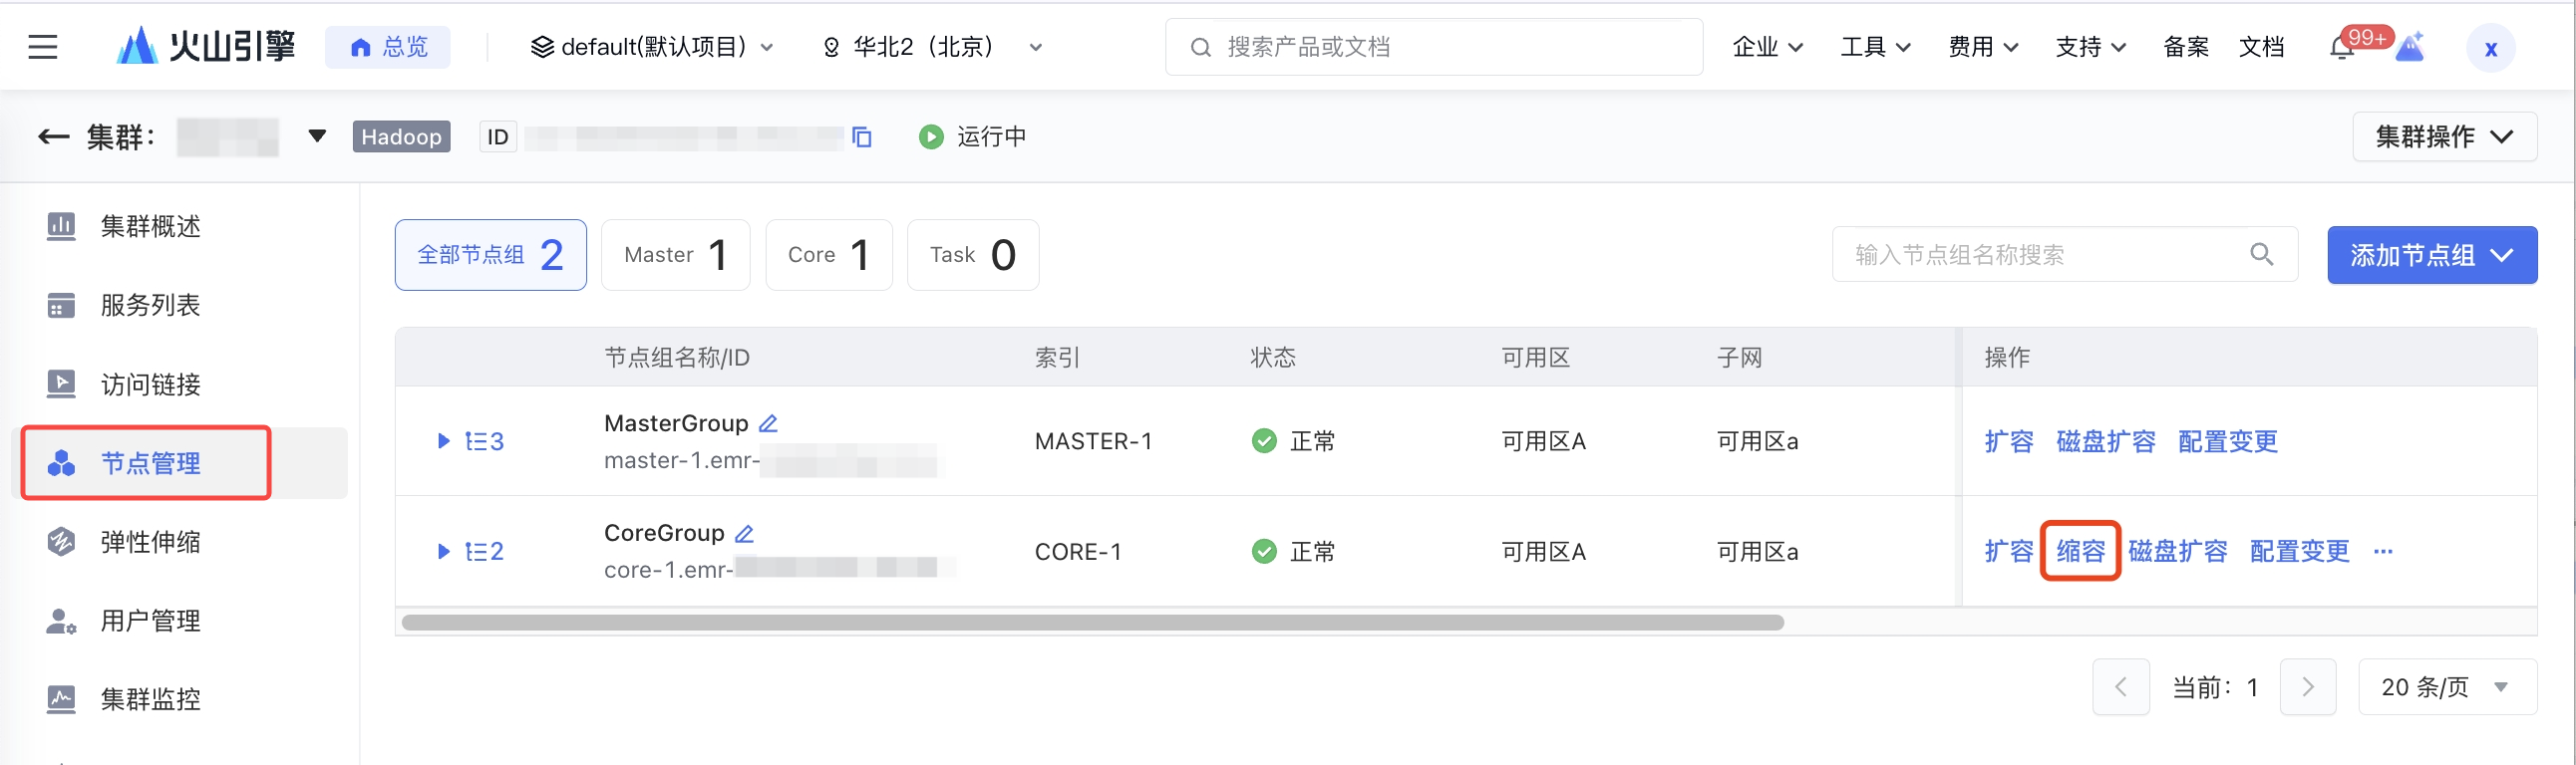
Task: Copy the cluster ID with copy icon
Action: pyautogui.click(x=862, y=136)
